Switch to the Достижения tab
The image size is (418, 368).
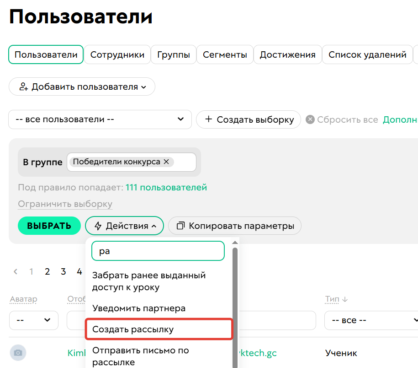click(287, 54)
